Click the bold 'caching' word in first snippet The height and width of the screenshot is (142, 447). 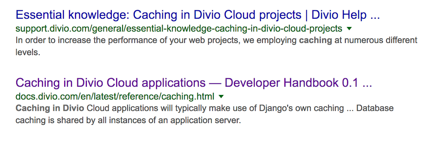[315, 40]
